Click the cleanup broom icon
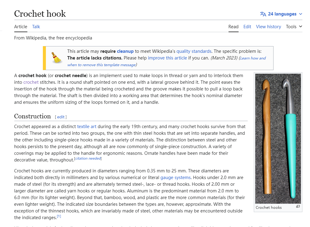This screenshot has width=310, height=227. tap(57, 58)
